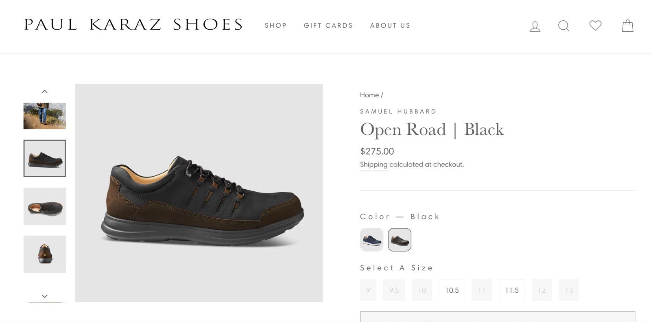Choose the black shoe color swatch
The width and height of the screenshot is (651, 322).
click(400, 240)
